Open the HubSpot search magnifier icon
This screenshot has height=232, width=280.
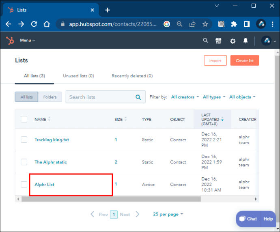coord(205,41)
